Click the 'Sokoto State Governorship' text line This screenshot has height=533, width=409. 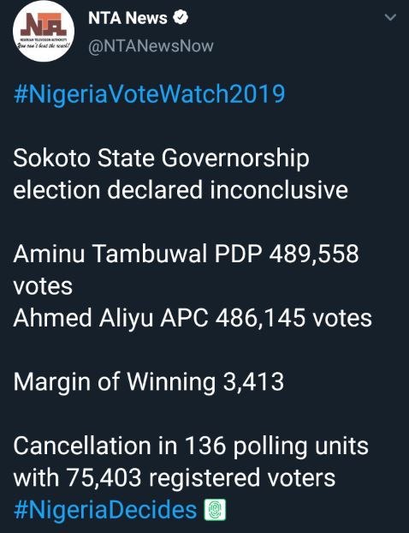(x=161, y=159)
